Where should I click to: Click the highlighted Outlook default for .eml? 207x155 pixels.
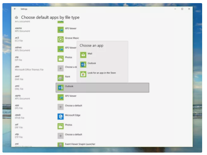(102, 88)
